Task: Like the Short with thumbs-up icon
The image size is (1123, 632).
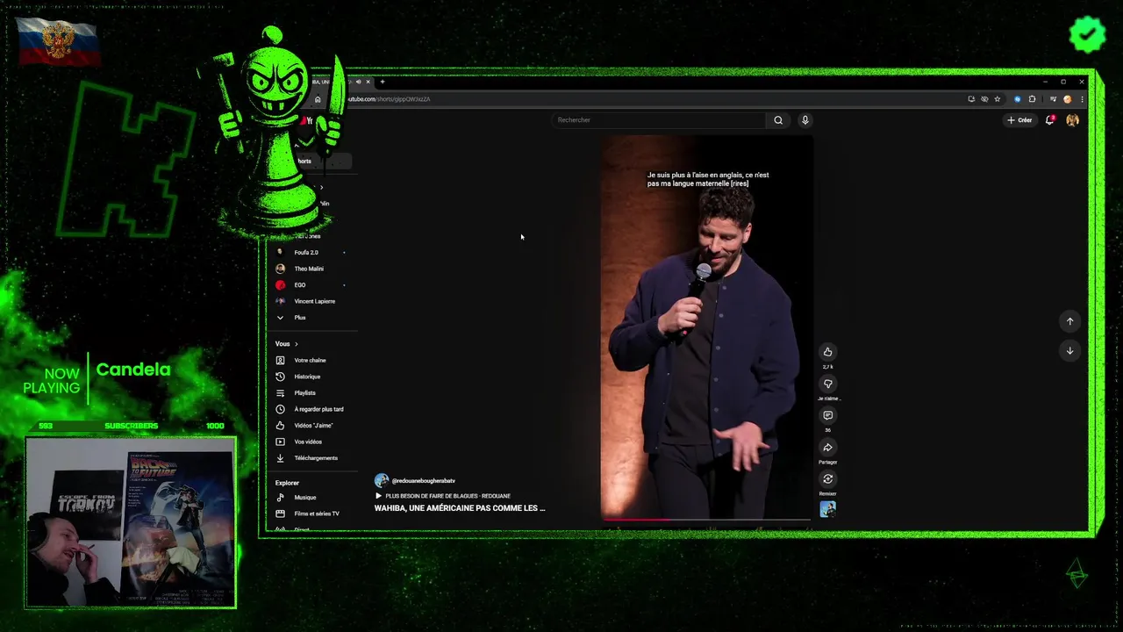Action: point(827,352)
